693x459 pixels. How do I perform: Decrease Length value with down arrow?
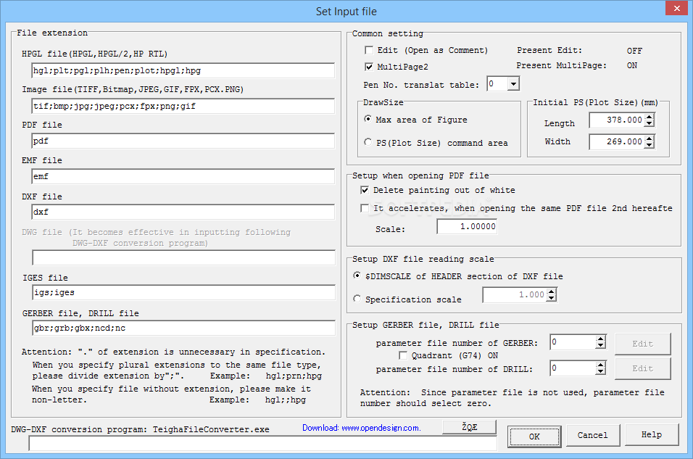[x=649, y=123]
